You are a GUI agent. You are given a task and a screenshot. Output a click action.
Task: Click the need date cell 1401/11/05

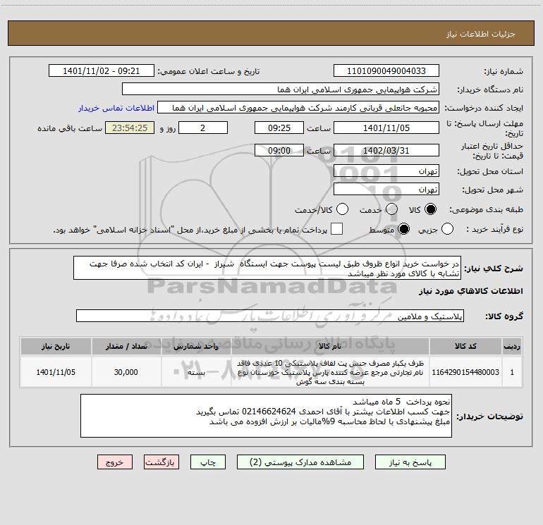click(x=56, y=372)
